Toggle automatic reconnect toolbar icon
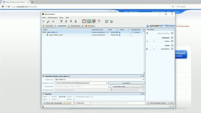 [x=89, y=21]
